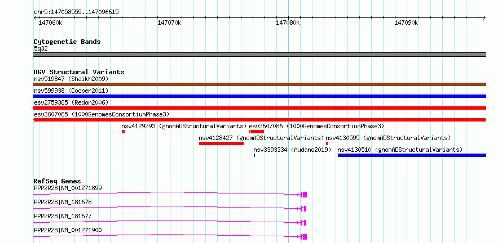This screenshot has width=502, height=243.
Task: Click the PPP2R2B|NM_181678 transcript label
Action: (x=63, y=202)
